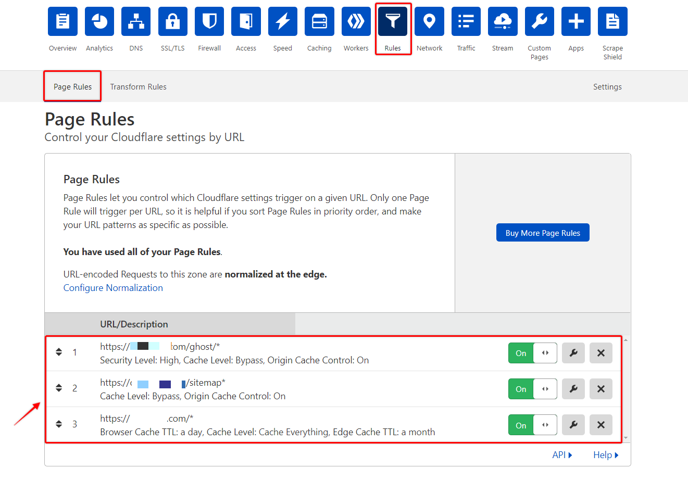
Task: Toggle the sitemap page rule off
Action: point(533,389)
